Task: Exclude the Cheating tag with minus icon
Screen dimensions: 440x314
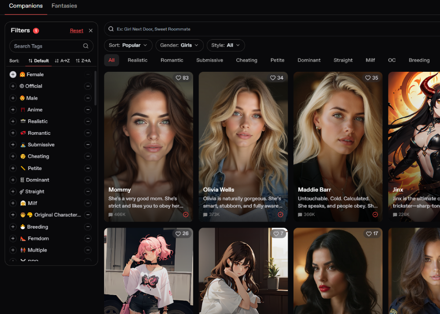Action: 88,156
